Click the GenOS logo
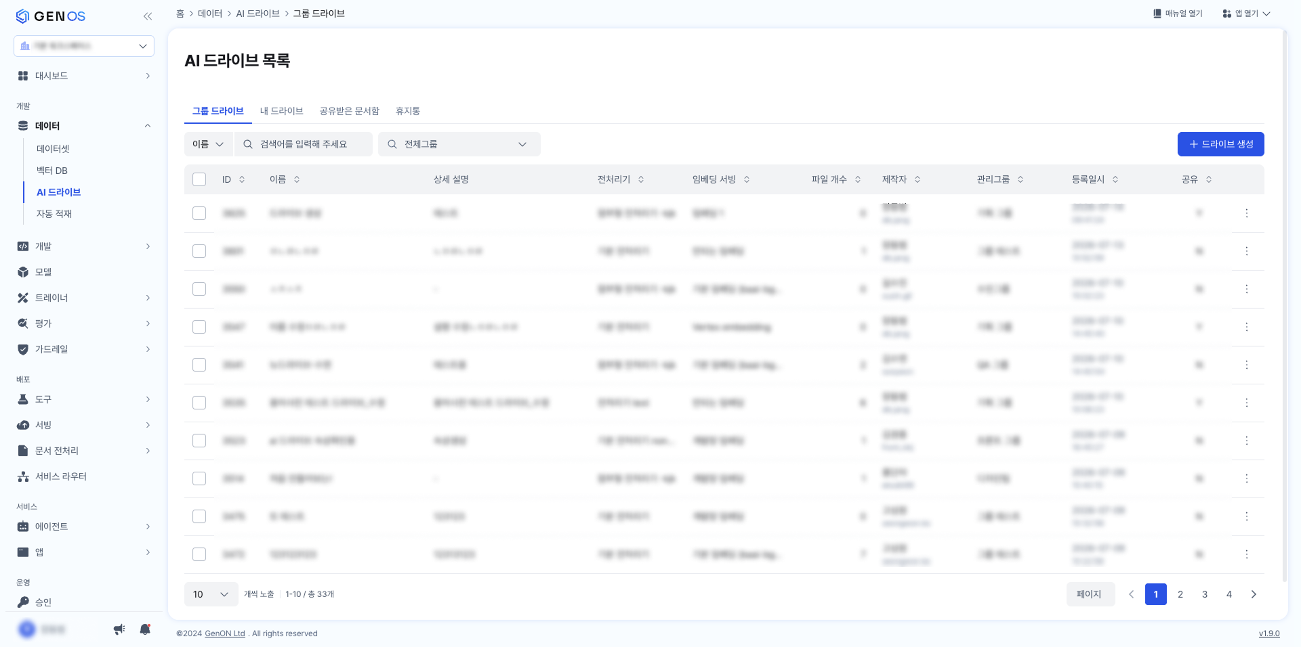 51,16
